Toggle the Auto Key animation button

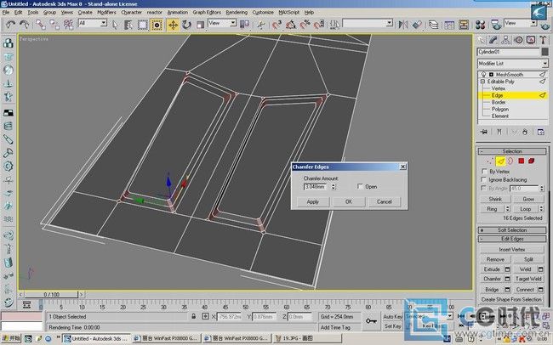392,317
